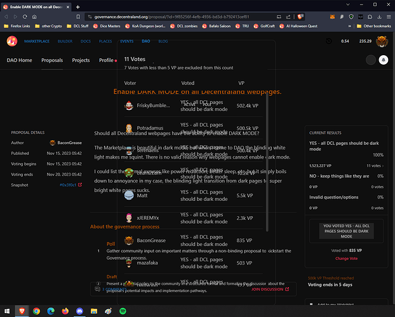
Task: Open the tab search dropdown arrow
Action: (348, 4)
